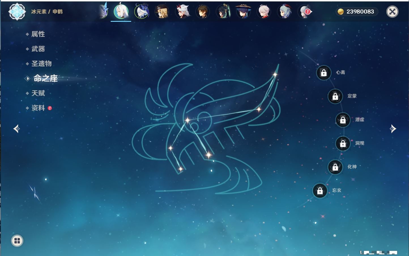This screenshot has height=256, width=409.
Task: Click the 忘玄 constellation label
Action: 337,190
